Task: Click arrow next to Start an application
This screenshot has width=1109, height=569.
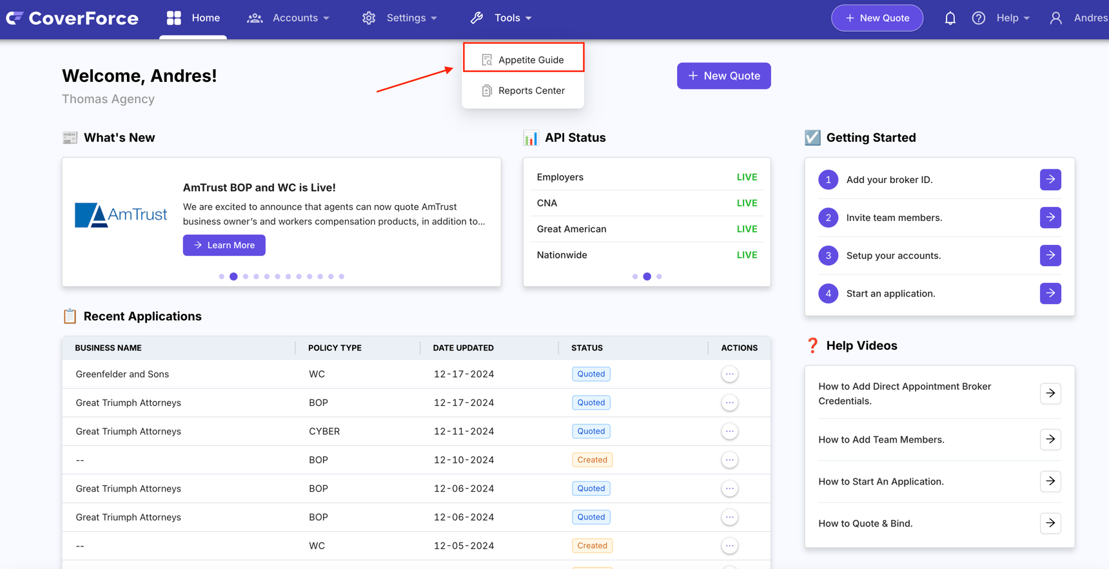Action: tap(1050, 294)
